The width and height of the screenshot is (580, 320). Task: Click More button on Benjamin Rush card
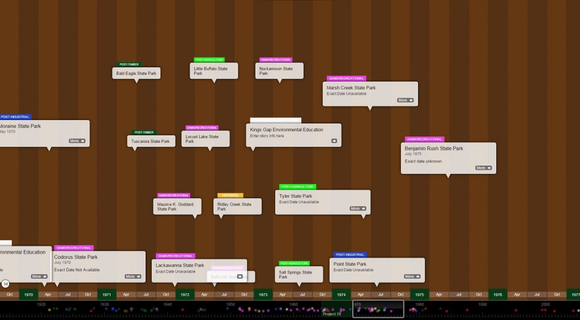tap(483, 168)
